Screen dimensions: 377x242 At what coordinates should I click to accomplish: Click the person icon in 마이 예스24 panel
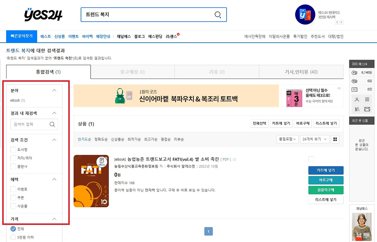pos(356,99)
